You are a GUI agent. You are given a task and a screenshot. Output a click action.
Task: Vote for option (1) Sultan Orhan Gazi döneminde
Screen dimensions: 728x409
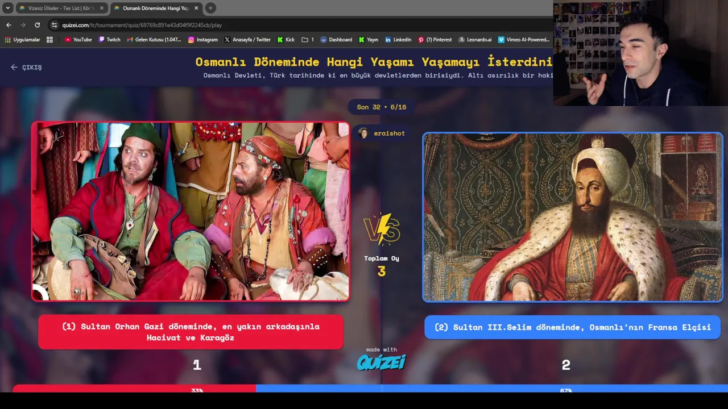191,332
